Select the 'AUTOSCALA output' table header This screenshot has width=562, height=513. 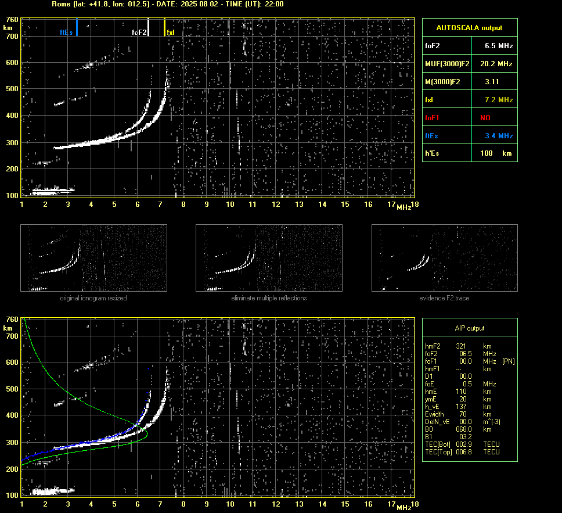469,28
